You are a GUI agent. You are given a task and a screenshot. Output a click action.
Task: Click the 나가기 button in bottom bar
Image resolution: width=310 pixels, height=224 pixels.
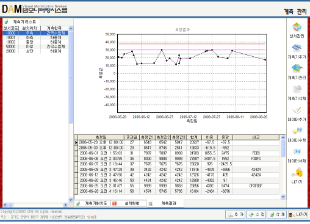click(x=298, y=214)
